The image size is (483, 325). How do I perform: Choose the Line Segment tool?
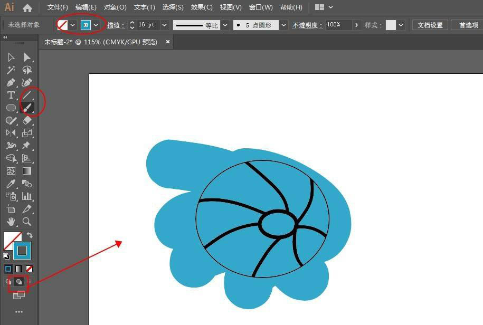coord(27,95)
